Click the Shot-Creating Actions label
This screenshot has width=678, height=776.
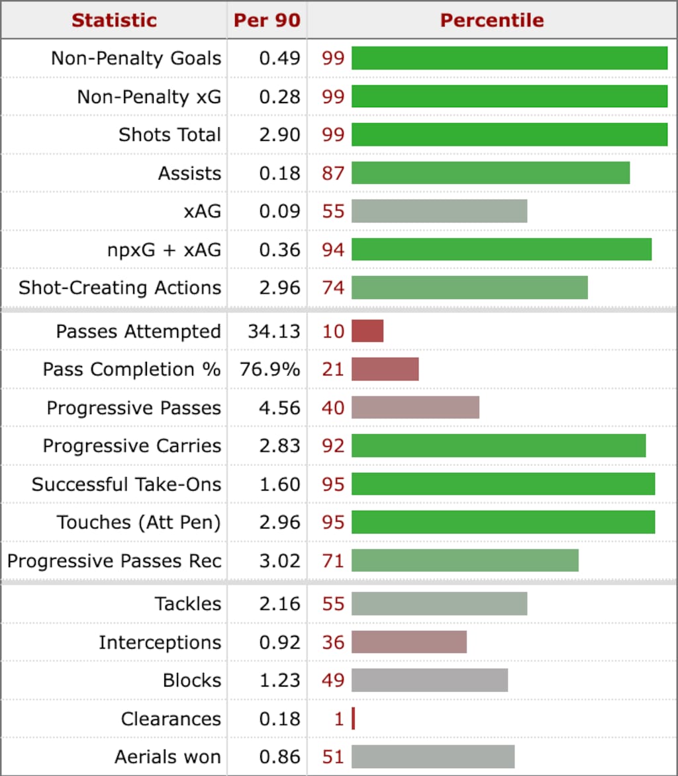[x=120, y=288]
